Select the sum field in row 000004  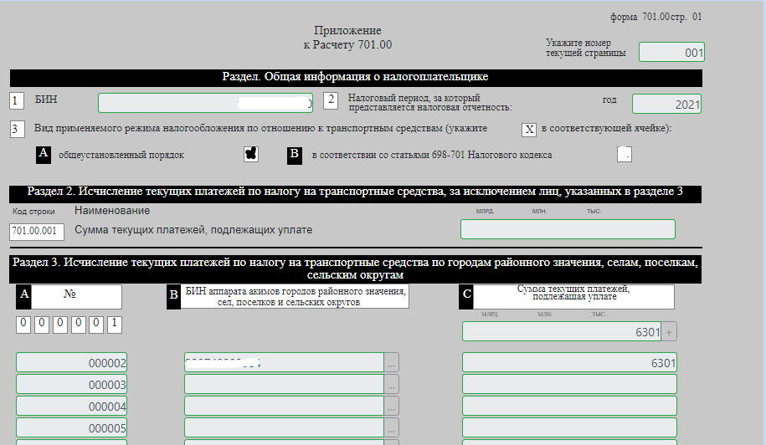click(x=569, y=407)
